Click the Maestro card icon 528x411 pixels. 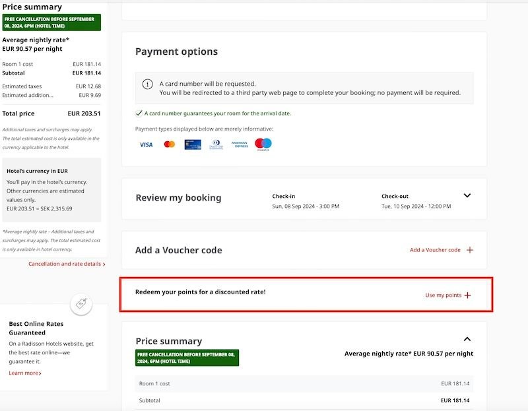(263, 144)
